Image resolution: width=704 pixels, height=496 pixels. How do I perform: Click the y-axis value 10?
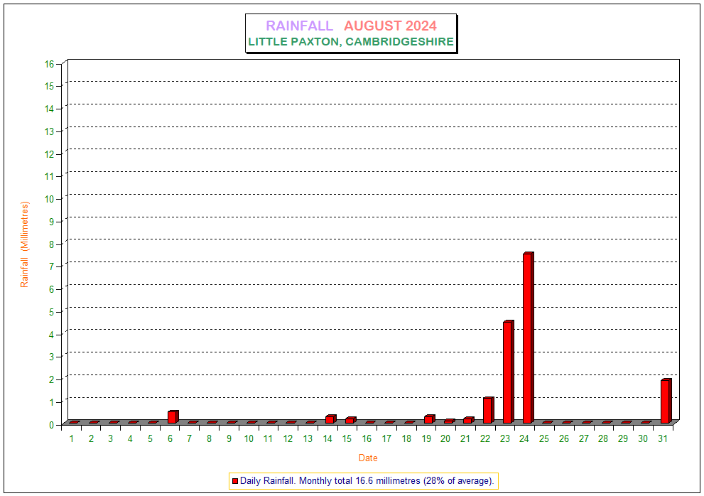(x=49, y=199)
